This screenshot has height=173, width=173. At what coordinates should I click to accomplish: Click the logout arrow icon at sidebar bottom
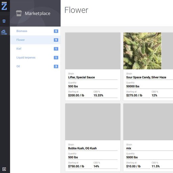(4, 169)
